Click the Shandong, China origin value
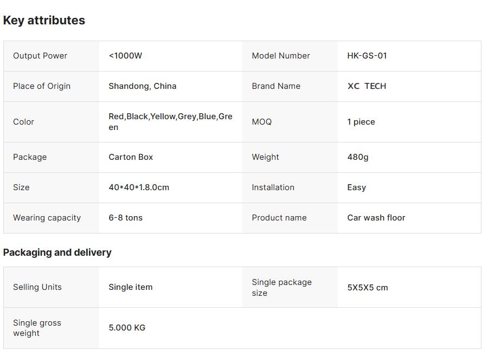The height and width of the screenshot is (350, 482). 142,86
